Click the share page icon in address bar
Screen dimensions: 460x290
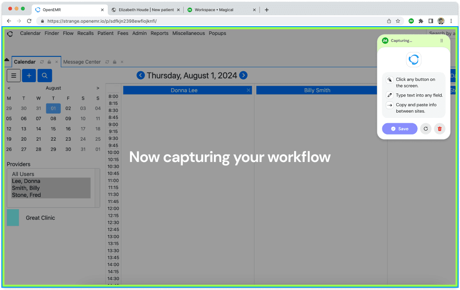tap(389, 21)
